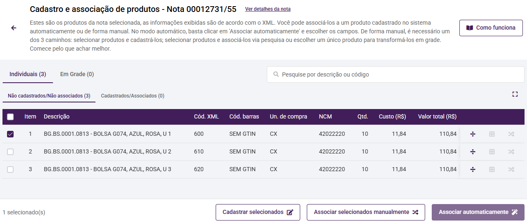The height and width of the screenshot is (223, 527).
Task: Click the product search input field
Action: click(x=396, y=75)
